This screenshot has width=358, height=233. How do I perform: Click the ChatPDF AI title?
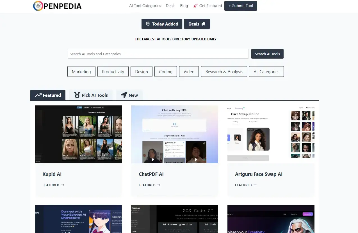point(151,174)
